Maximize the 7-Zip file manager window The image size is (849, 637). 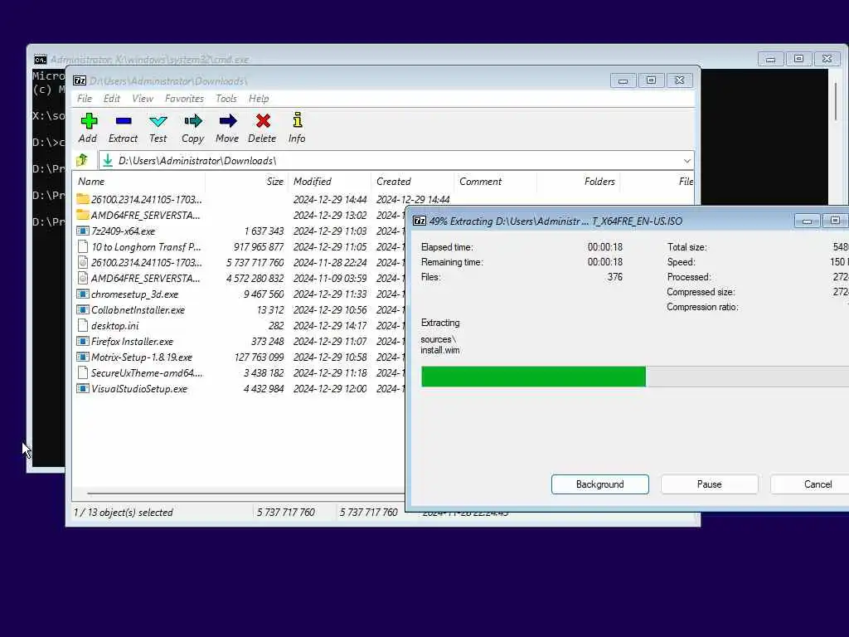(652, 80)
